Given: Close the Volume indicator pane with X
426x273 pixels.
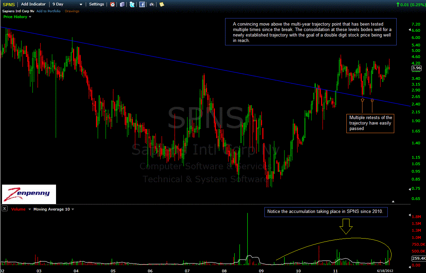Looking at the screenshot, I should pos(4,209).
